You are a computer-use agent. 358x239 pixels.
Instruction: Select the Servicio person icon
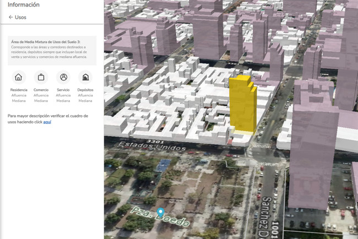click(x=63, y=77)
